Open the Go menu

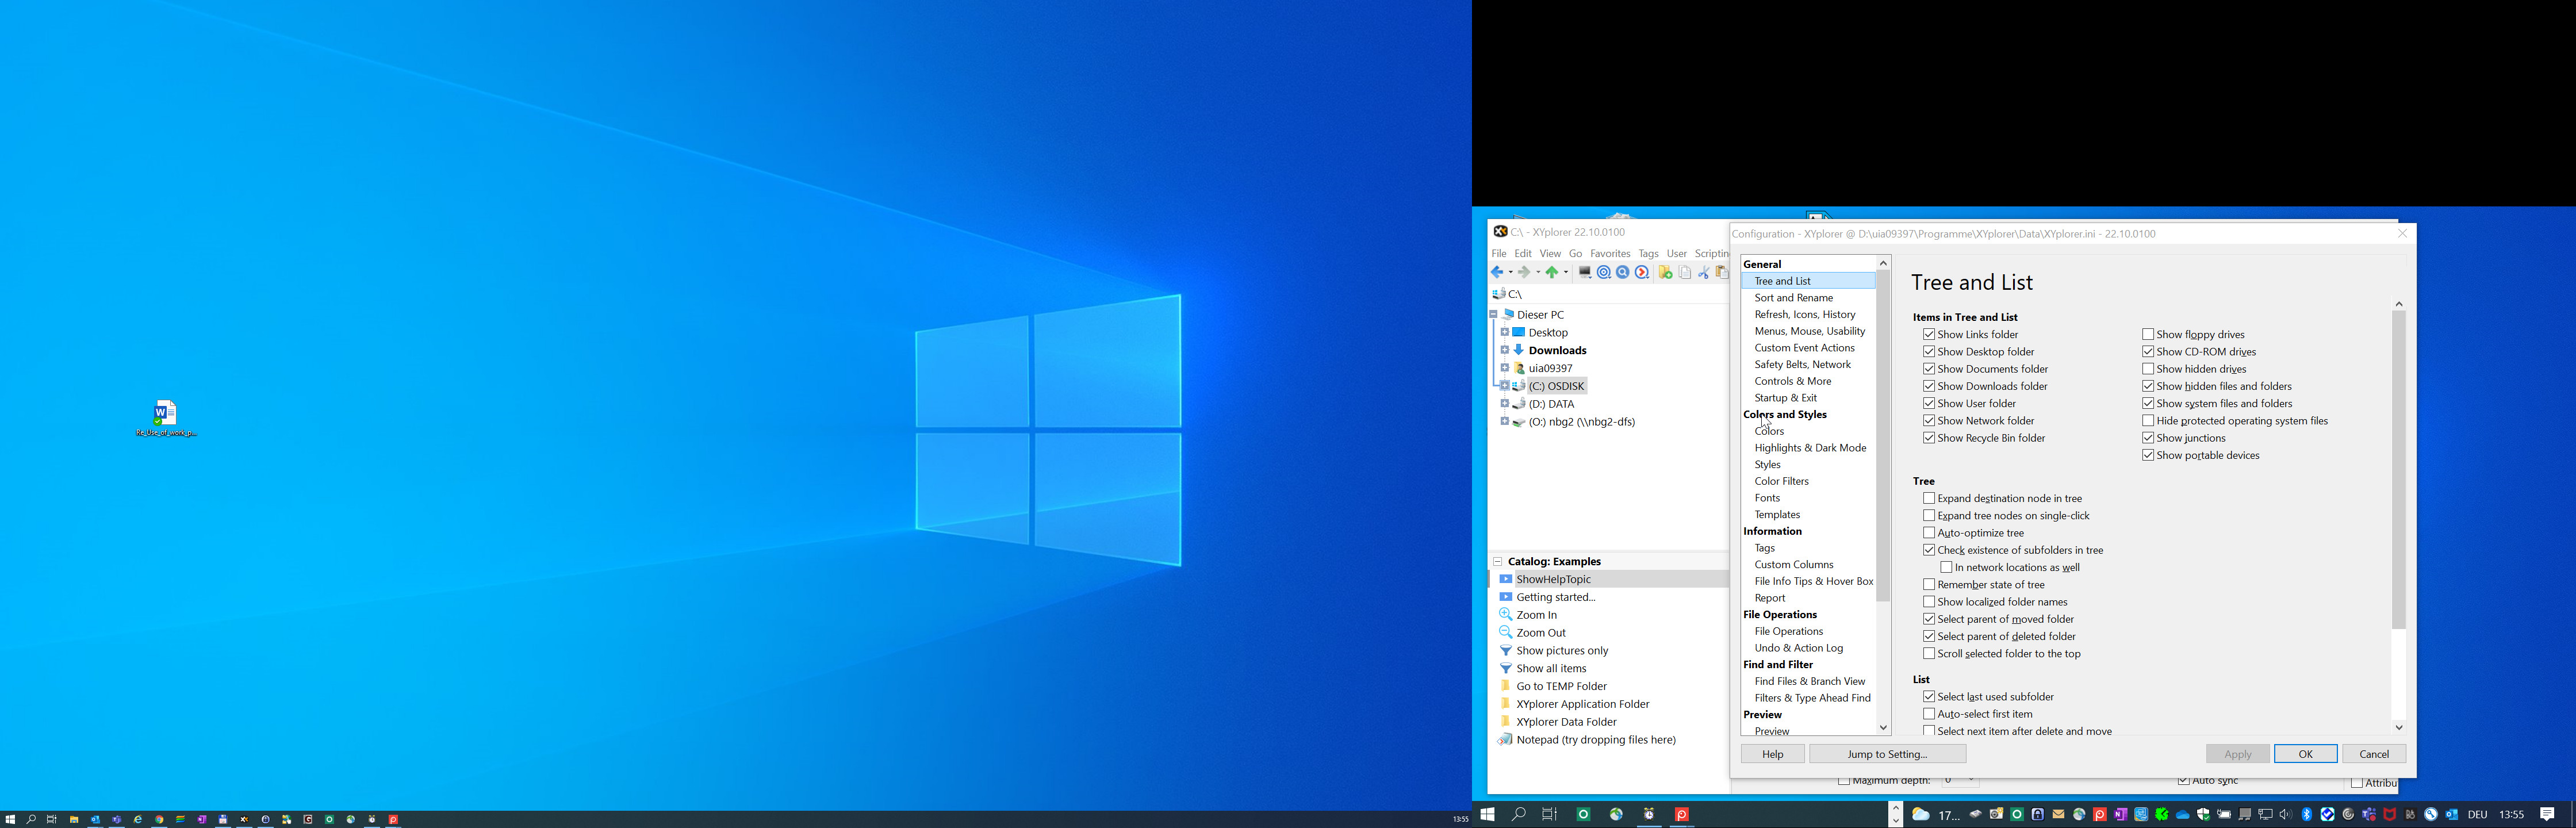(x=1575, y=253)
